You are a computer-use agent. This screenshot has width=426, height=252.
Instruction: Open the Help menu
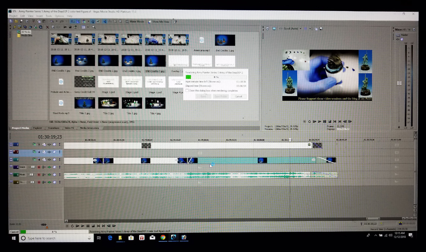(x=70, y=16)
